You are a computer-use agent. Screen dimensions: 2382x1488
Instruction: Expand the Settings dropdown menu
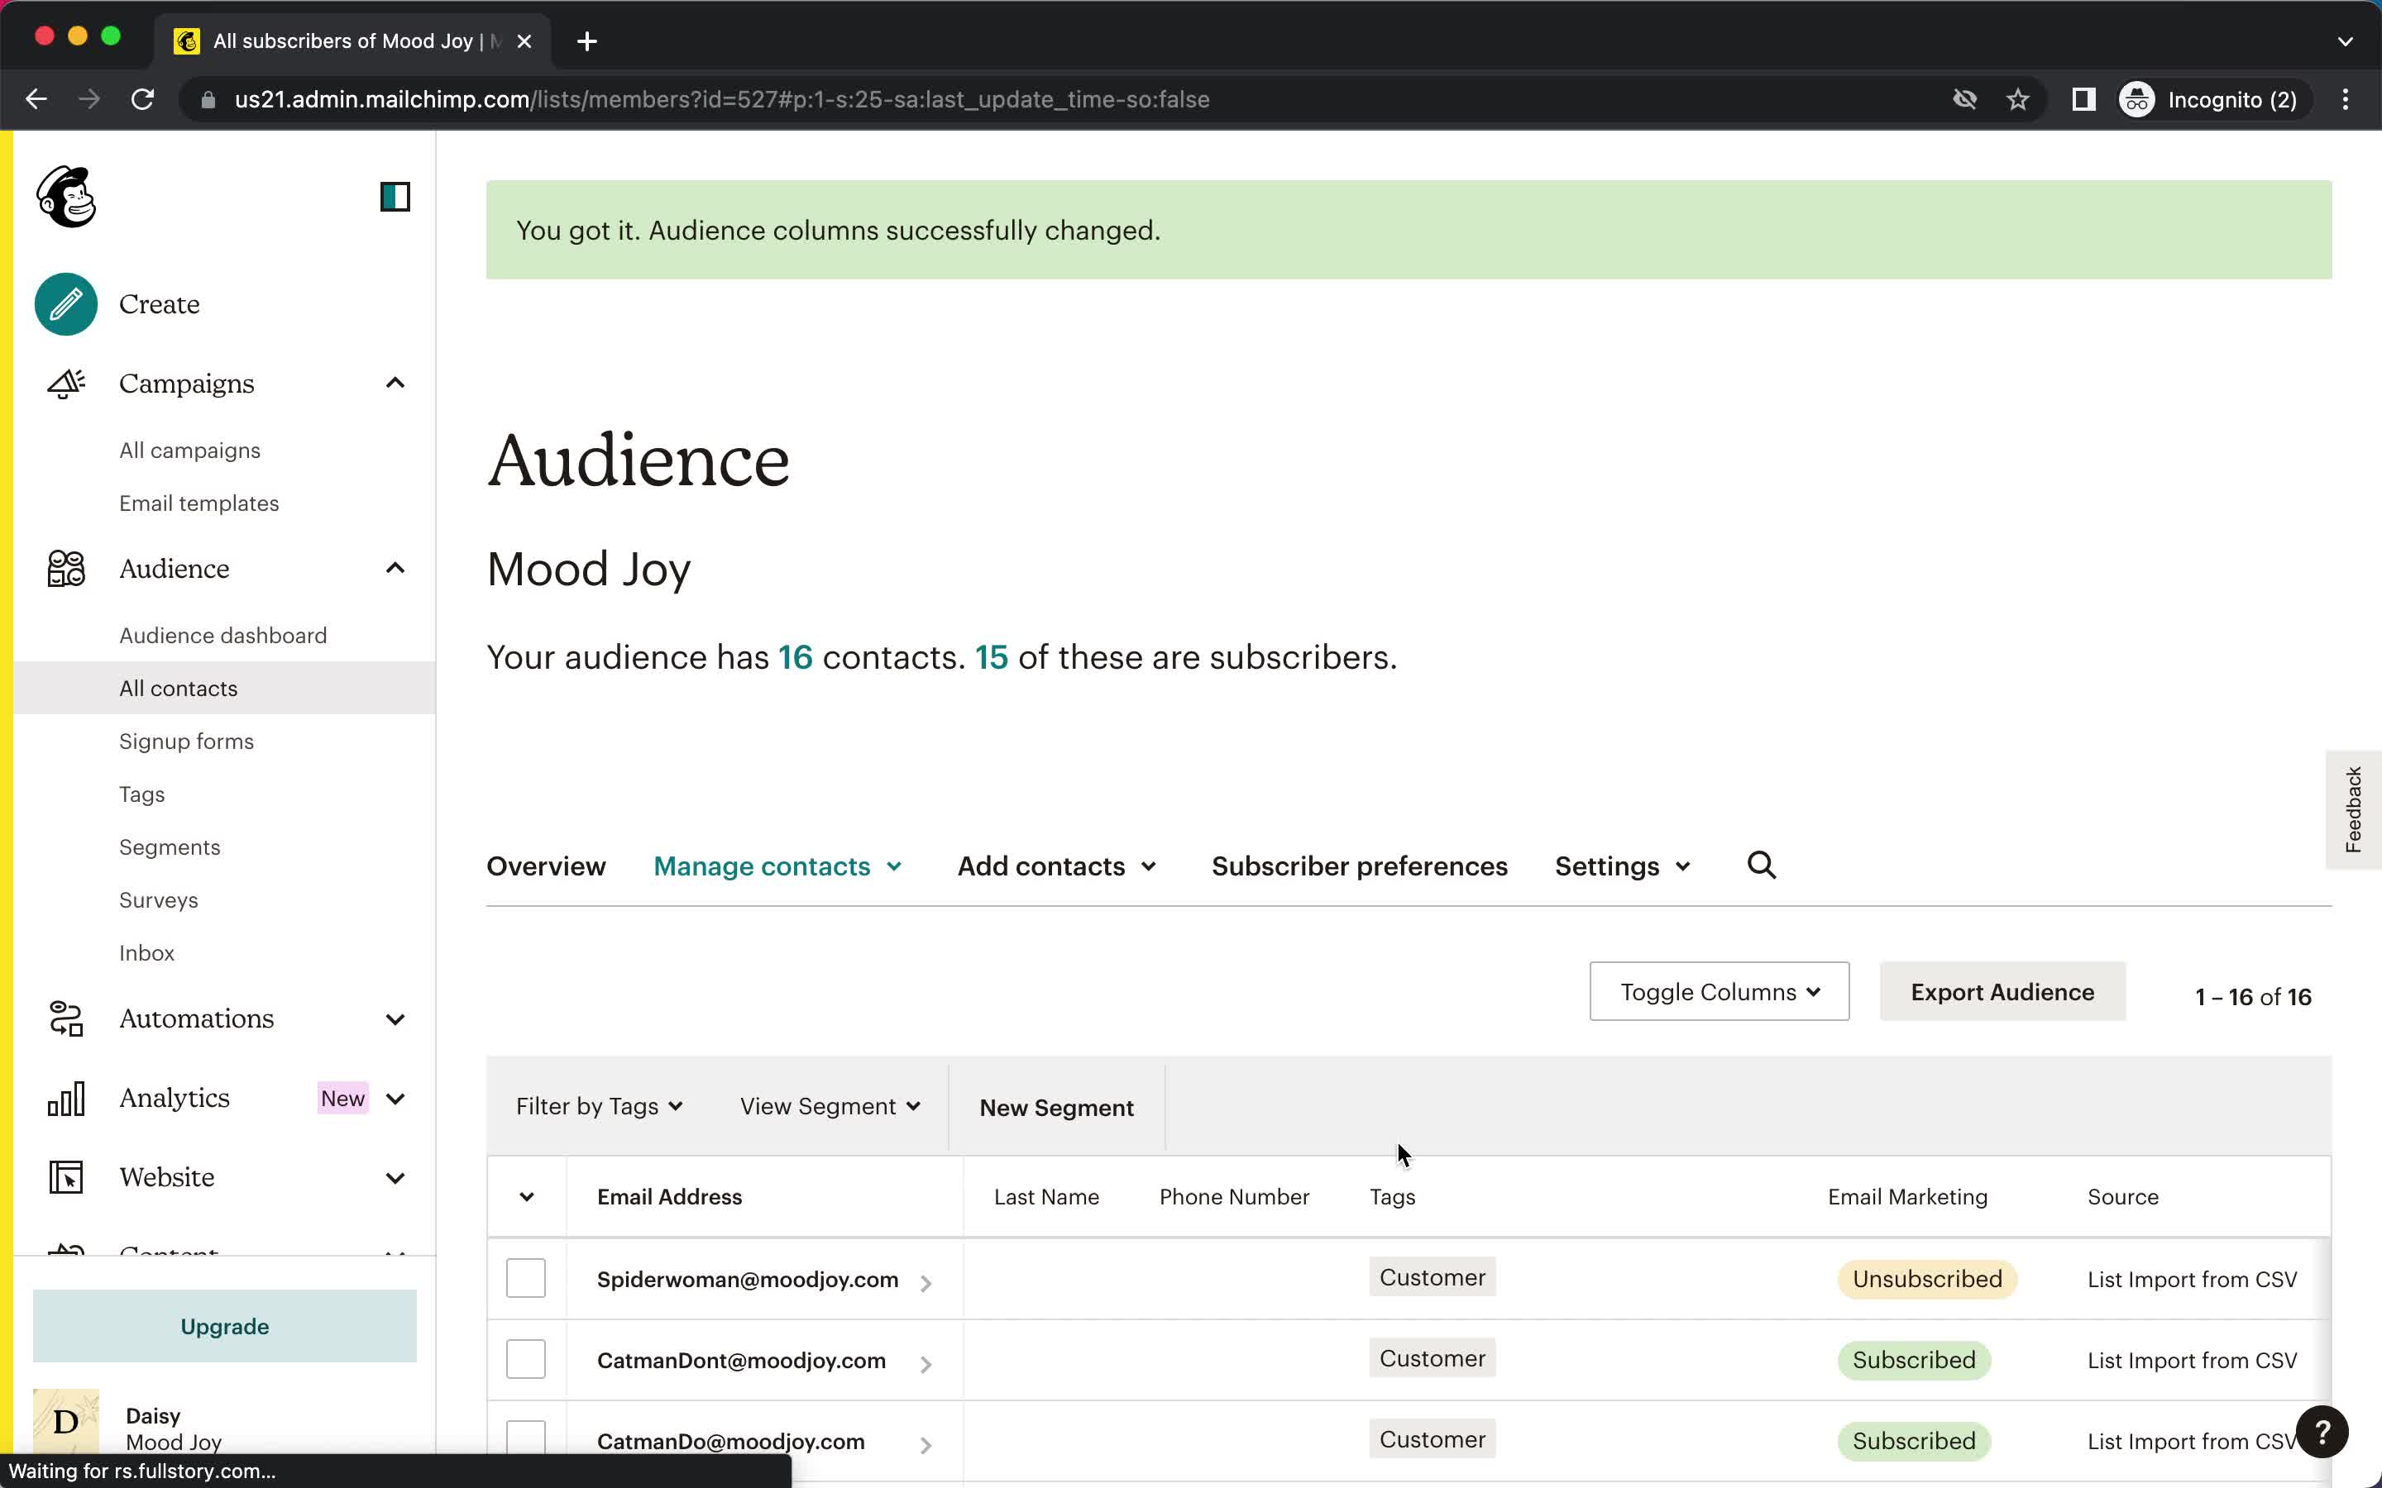coord(1620,866)
